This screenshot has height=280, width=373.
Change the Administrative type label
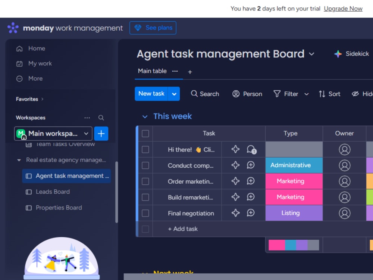(294, 165)
